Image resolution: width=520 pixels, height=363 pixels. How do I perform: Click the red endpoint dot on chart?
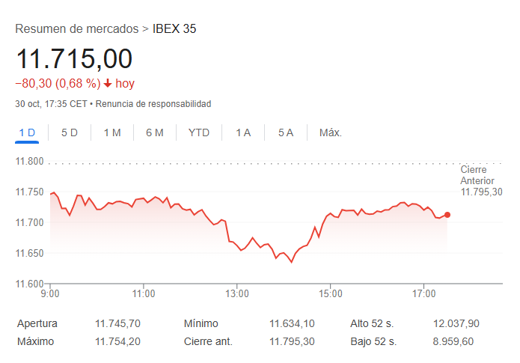(x=447, y=215)
